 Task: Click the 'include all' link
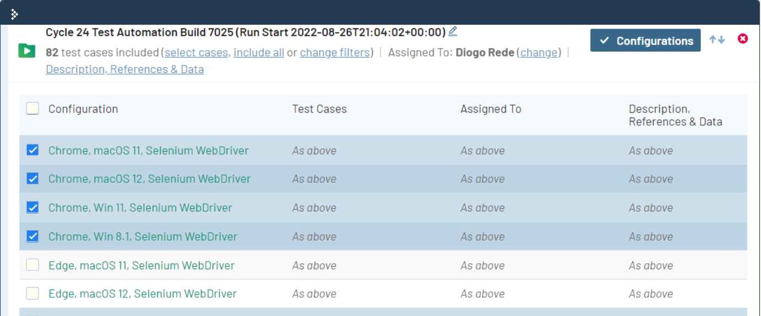click(259, 53)
